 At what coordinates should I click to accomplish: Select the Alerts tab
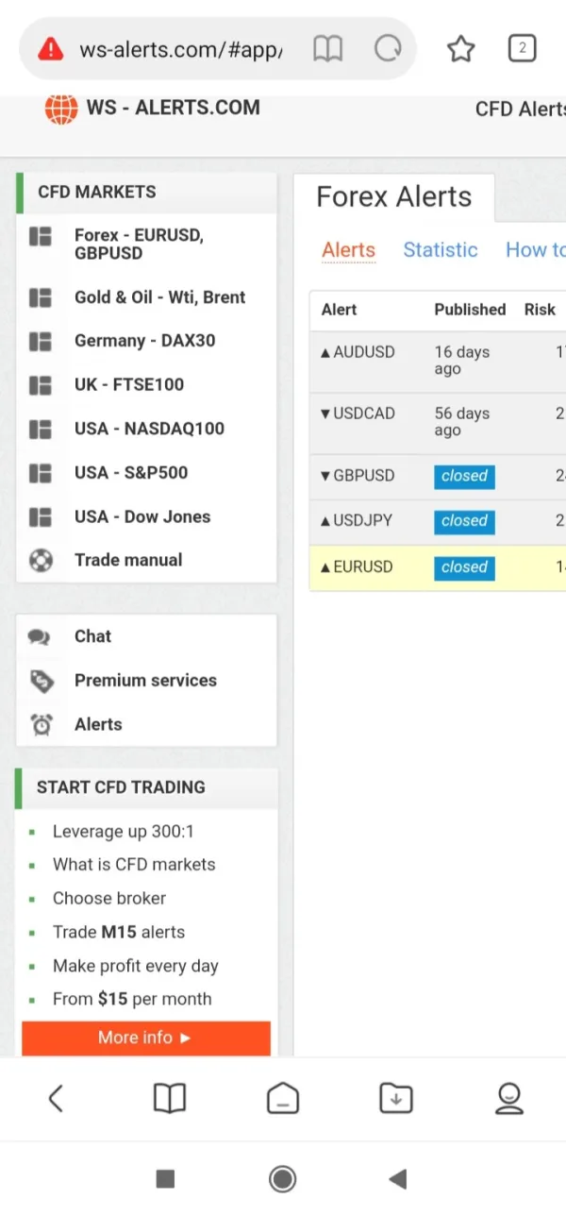(348, 250)
